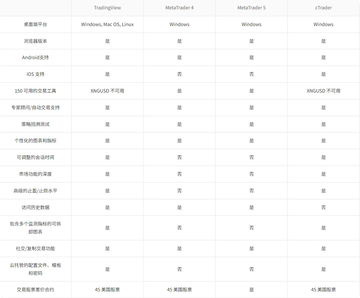Click XNGUSD 不可用 under TradingView
Screen dimensions: 360x298
point(107,91)
